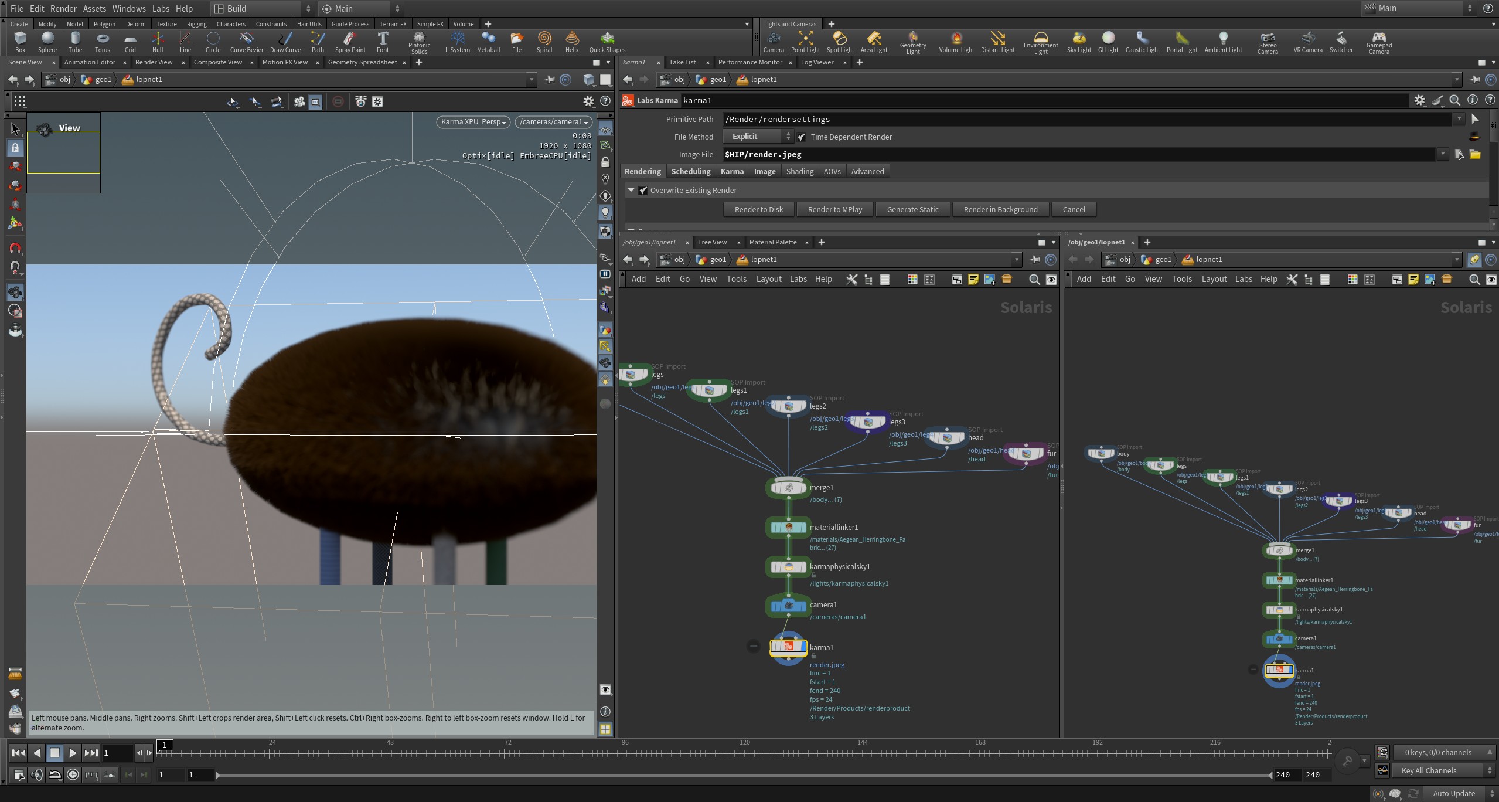The width and height of the screenshot is (1499, 802).
Task: Select the Hair Utils shelf tab
Action: click(x=309, y=24)
